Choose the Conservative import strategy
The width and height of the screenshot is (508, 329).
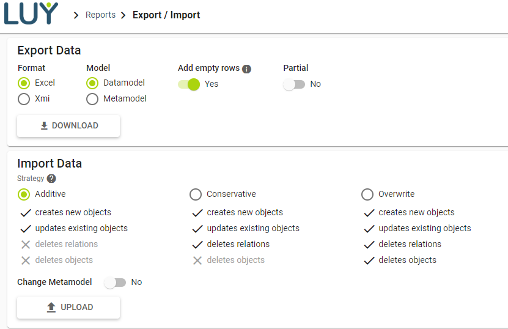click(x=196, y=194)
